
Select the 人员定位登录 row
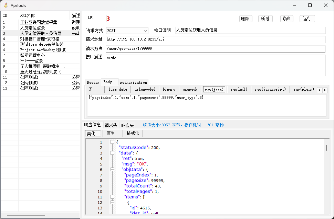click(40, 28)
